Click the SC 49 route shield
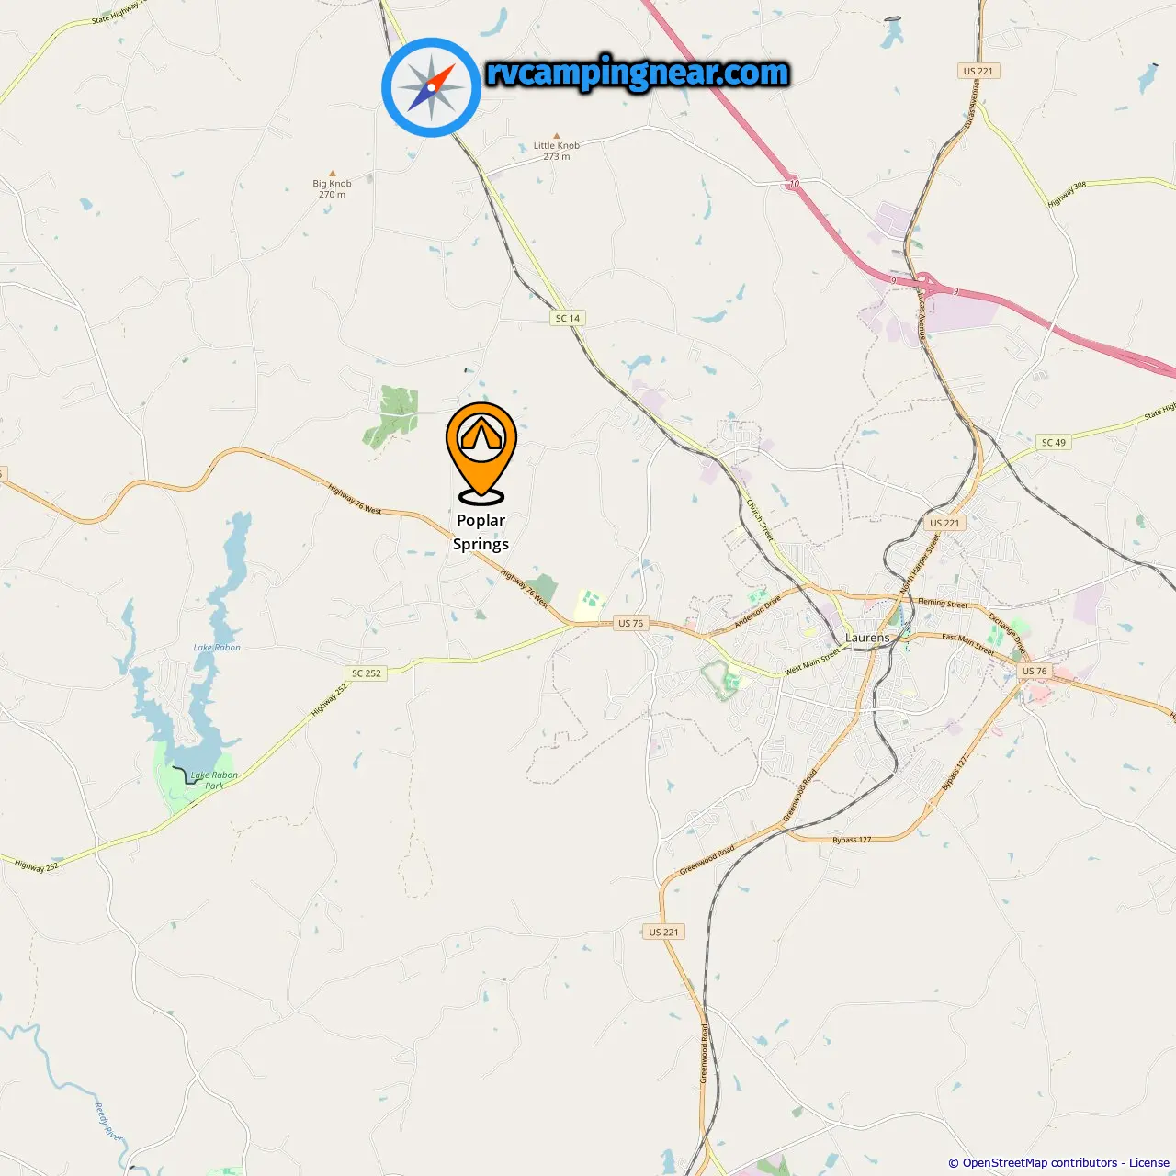The image size is (1176, 1176). [1054, 442]
